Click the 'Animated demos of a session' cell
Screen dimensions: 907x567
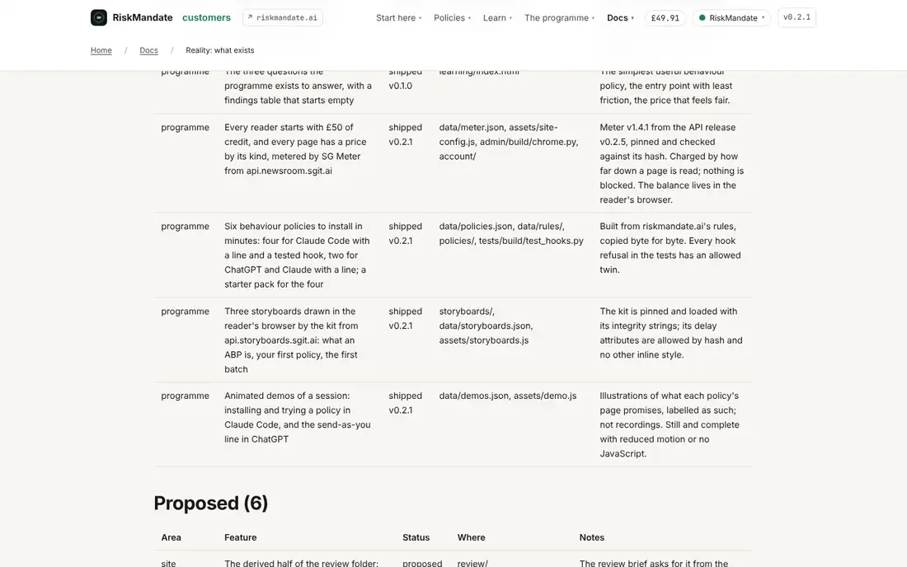(298, 417)
